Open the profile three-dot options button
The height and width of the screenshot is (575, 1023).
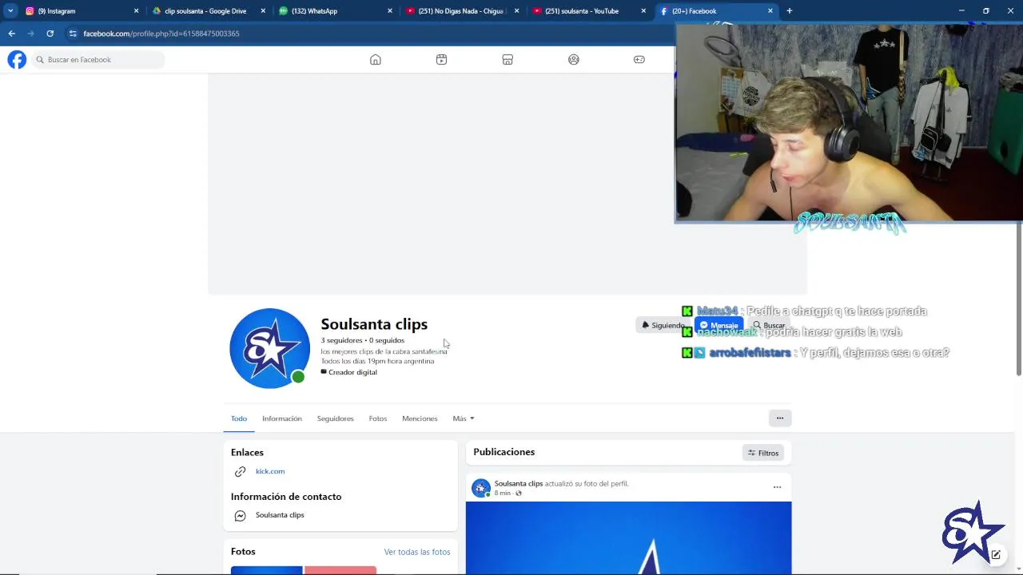pyautogui.click(x=780, y=418)
